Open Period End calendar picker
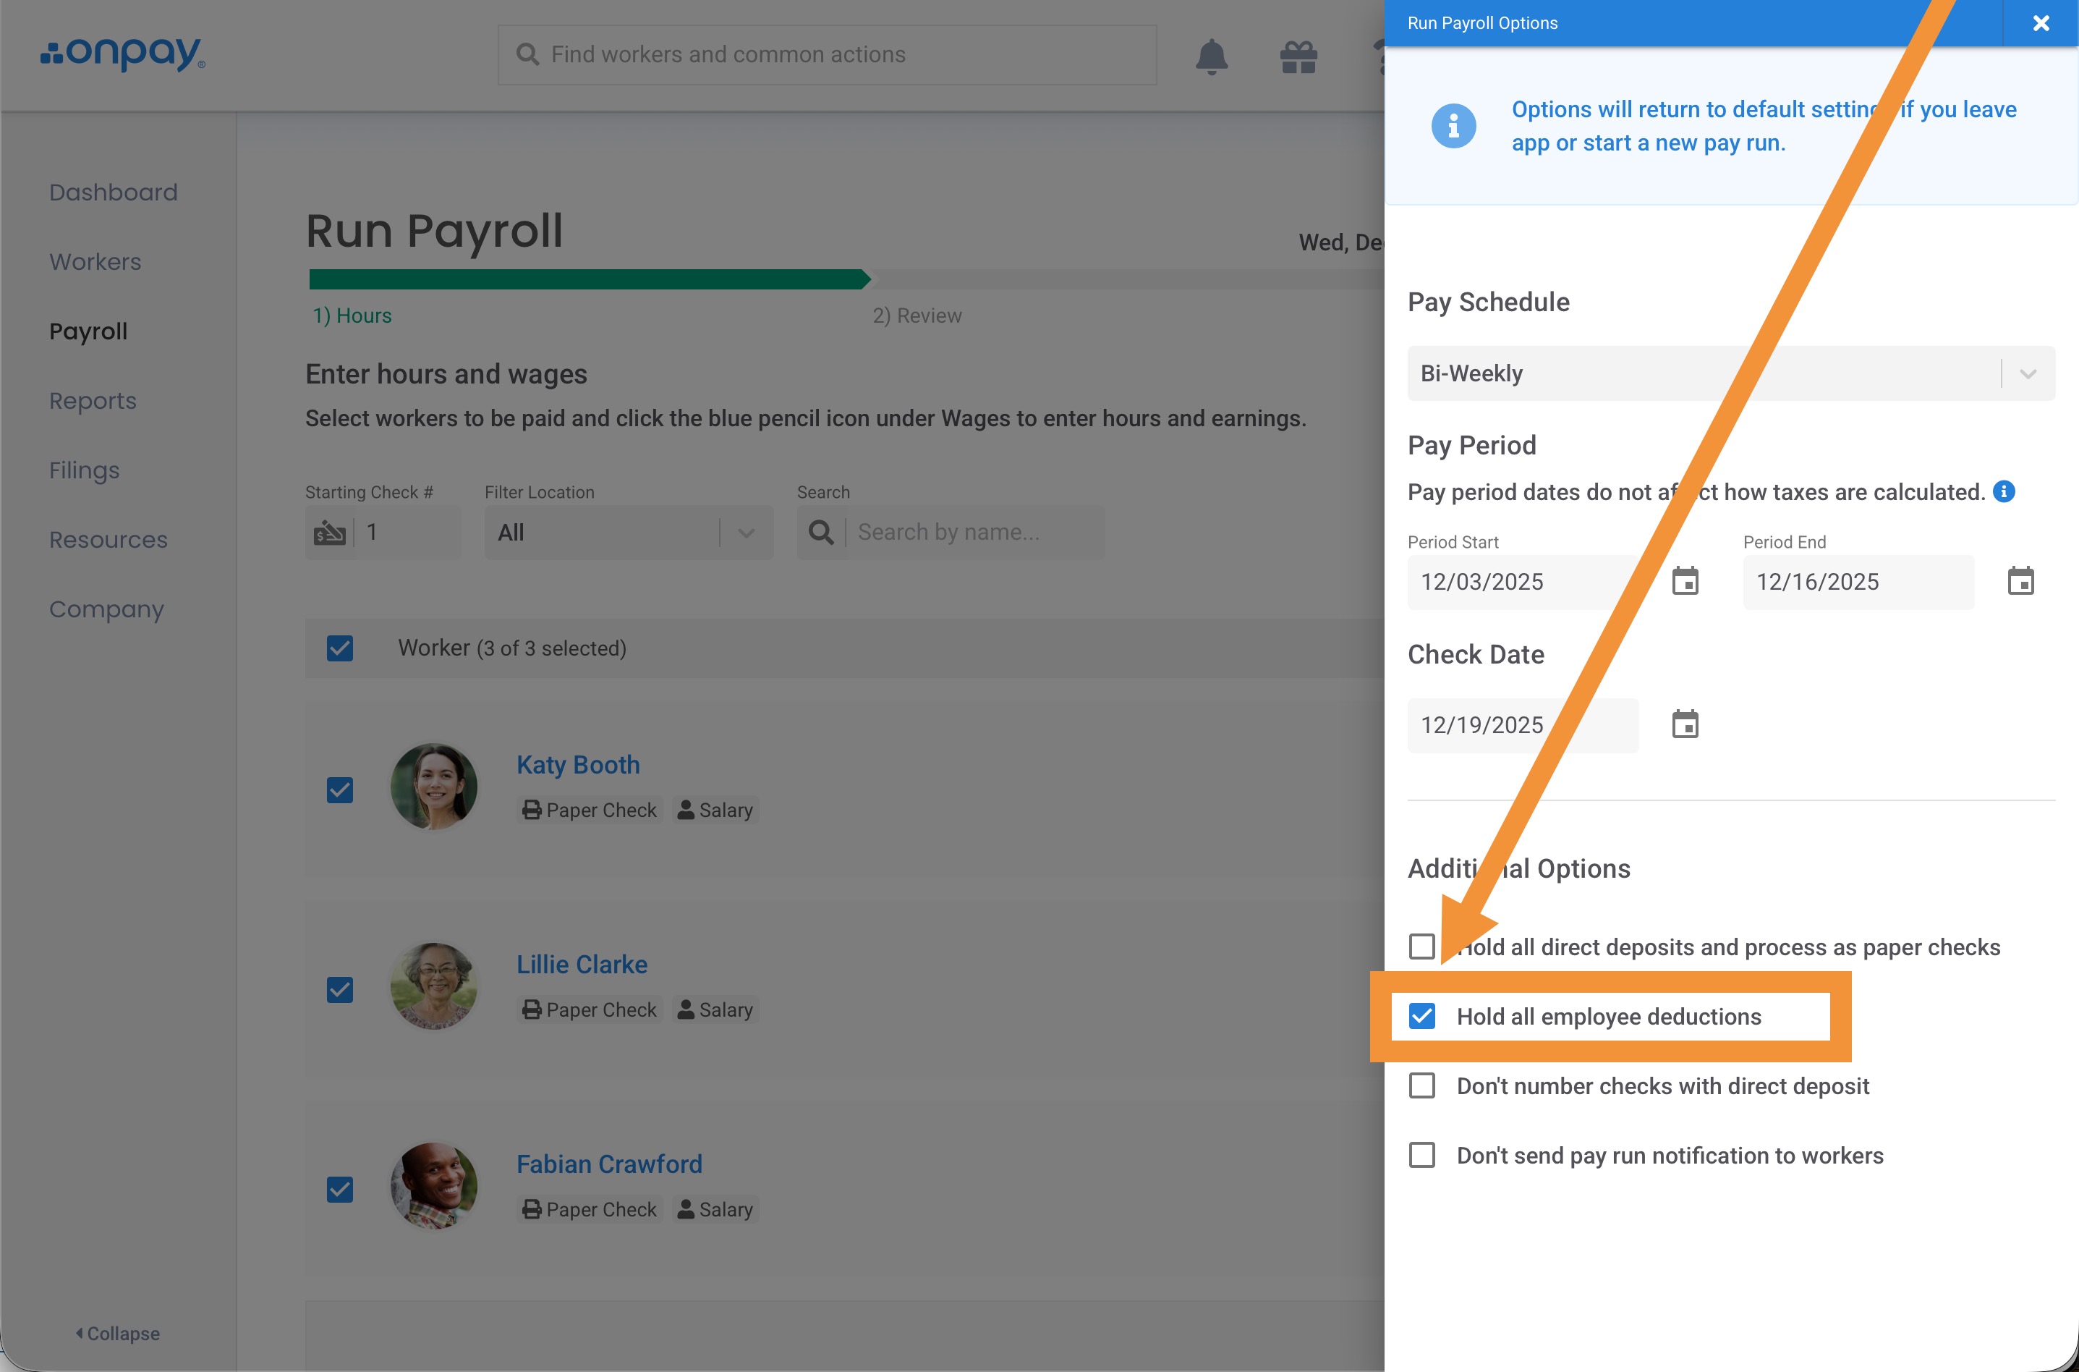 2020,581
